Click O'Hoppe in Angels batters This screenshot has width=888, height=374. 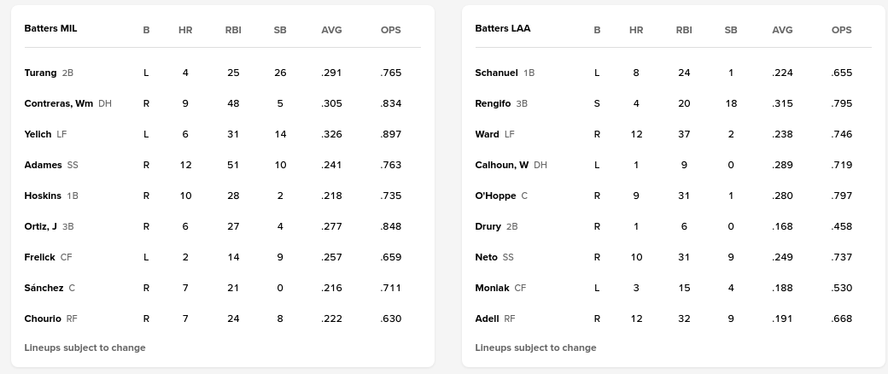tap(495, 196)
